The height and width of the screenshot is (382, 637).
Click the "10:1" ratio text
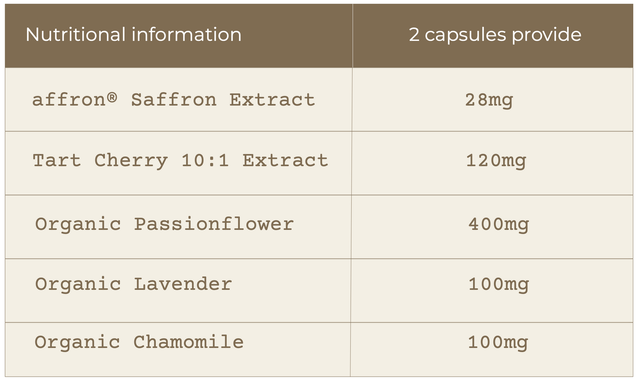pos(205,161)
